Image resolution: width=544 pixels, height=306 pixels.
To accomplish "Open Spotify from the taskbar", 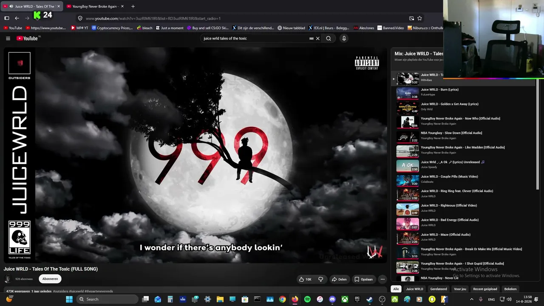I will pyautogui.click(x=307, y=299).
